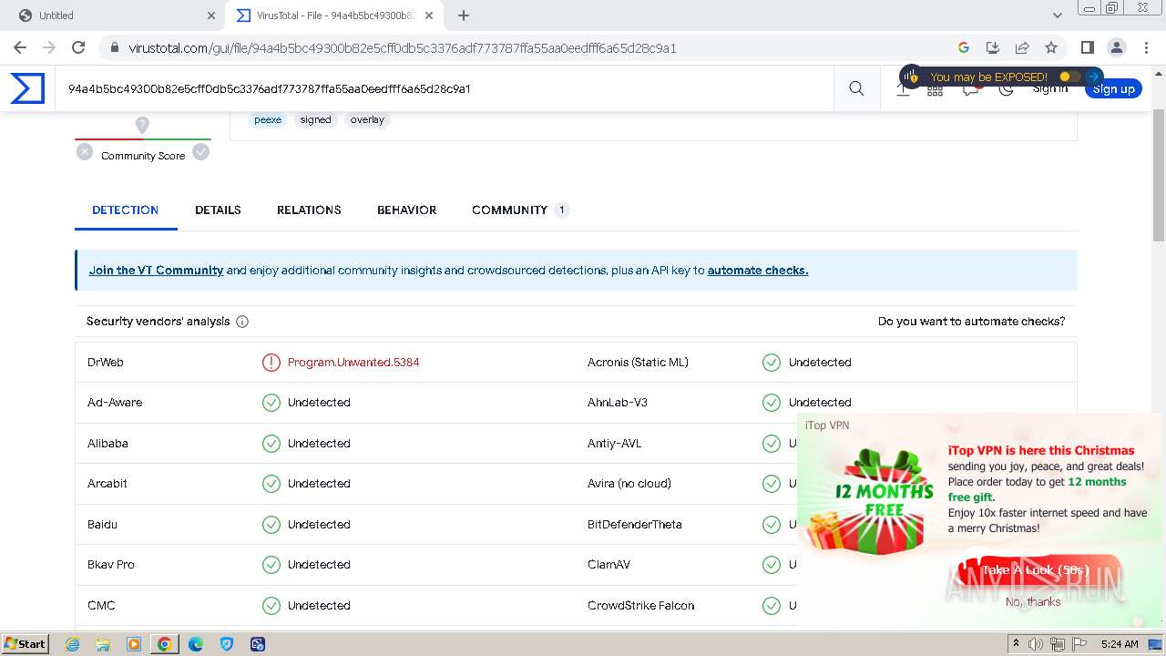1166x656 pixels.
Task: Click the share page icon
Action: coord(1022,47)
